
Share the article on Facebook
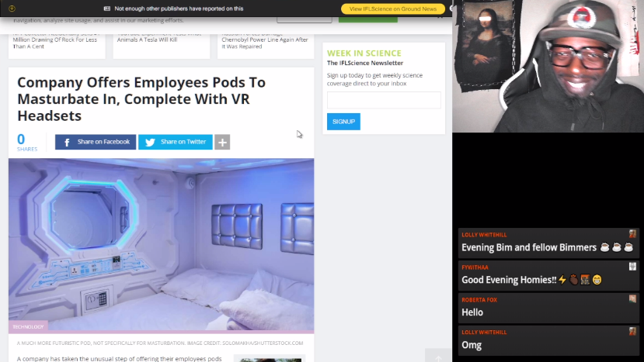point(96,142)
